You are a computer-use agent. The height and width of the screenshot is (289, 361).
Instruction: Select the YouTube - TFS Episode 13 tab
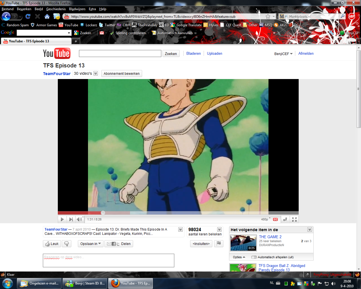34,41
